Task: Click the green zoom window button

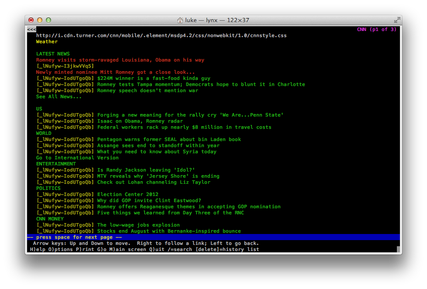Action: click(x=48, y=20)
